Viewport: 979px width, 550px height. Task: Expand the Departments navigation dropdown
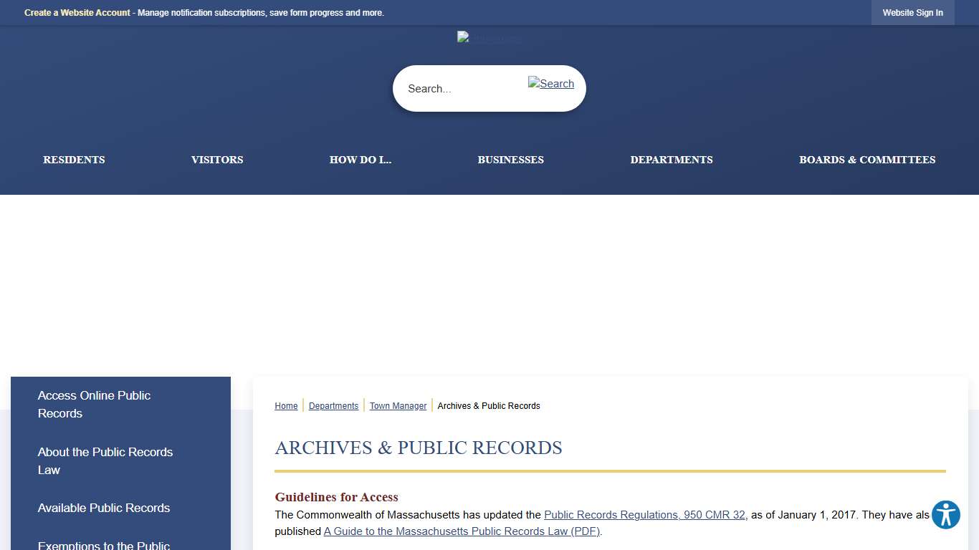(672, 160)
